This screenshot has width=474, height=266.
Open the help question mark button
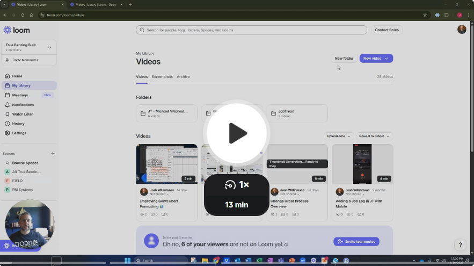(x=460, y=245)
